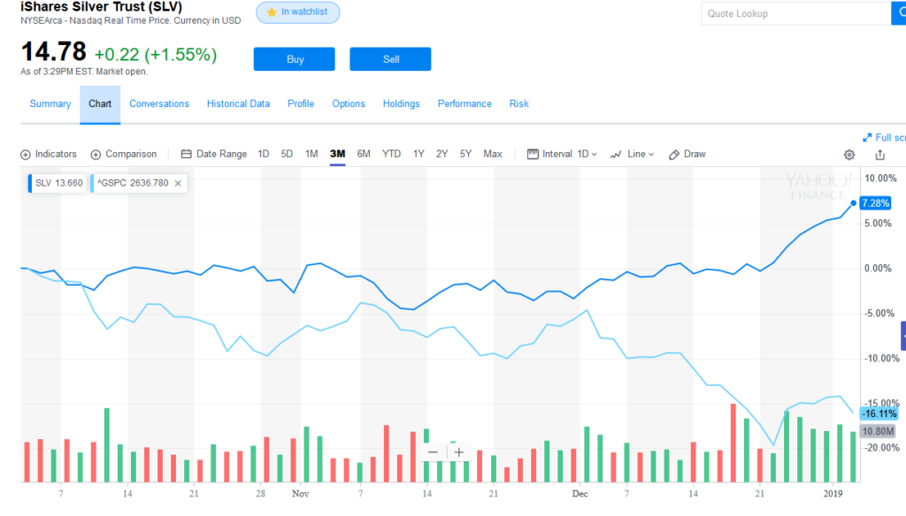Click the share chart icon
Image resolution: width=906 pixels, height=516 pixels.
(879, 155)
